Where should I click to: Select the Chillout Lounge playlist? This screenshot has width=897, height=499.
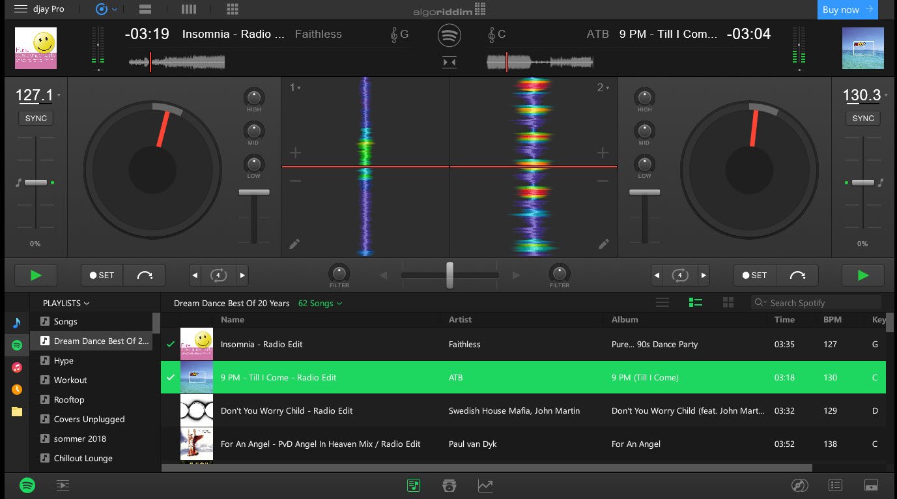tap(83, 458)
